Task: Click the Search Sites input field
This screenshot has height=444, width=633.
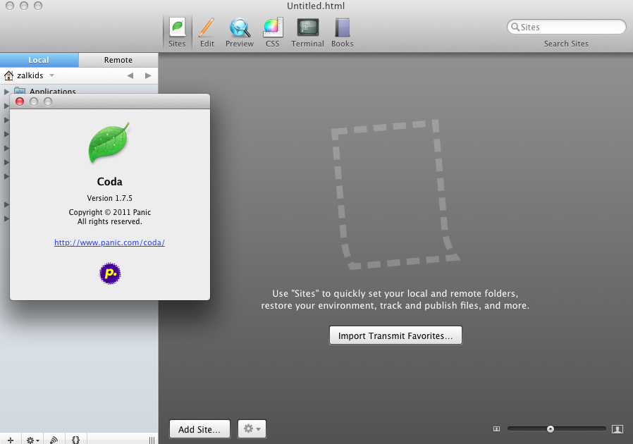Action: [567, 27]
